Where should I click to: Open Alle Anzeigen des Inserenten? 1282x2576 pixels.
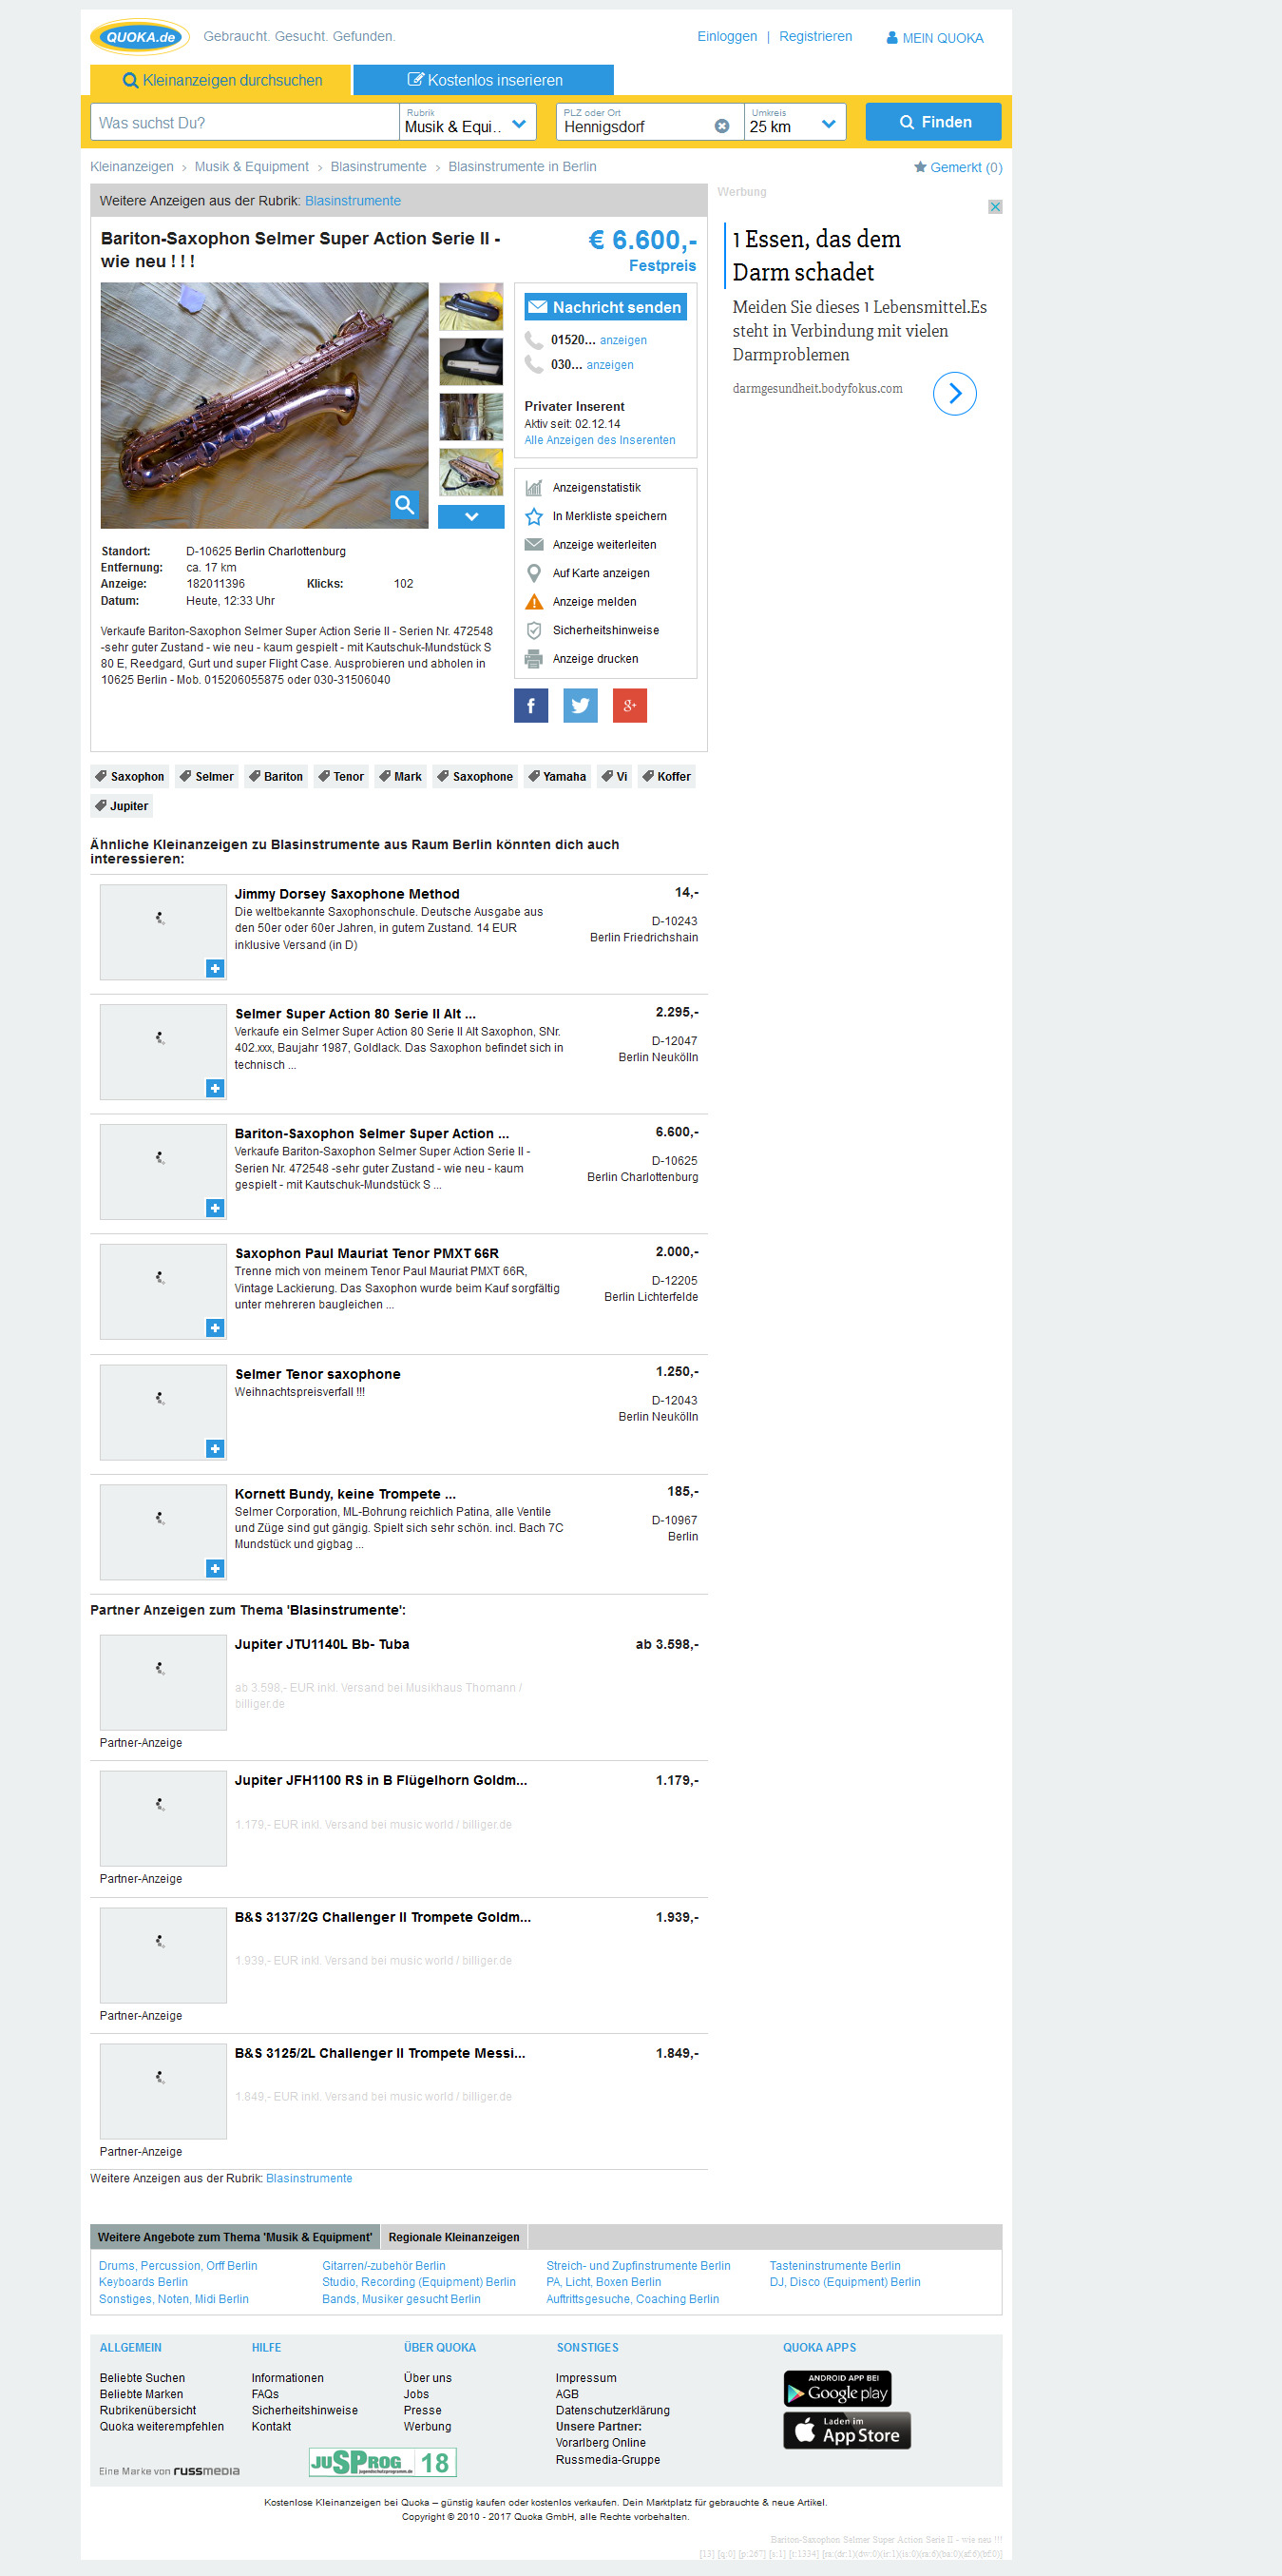[600, 440]
